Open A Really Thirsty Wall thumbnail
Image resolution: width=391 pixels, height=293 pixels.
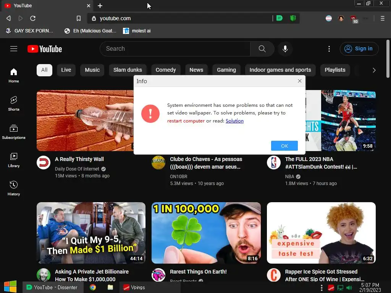pos(85,121)
